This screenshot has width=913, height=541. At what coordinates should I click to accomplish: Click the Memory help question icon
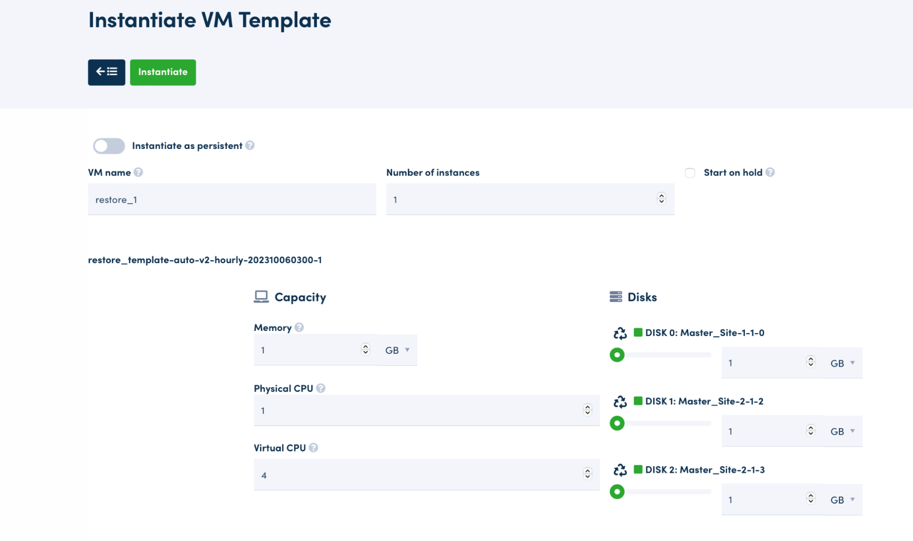[x=299, y=327]
